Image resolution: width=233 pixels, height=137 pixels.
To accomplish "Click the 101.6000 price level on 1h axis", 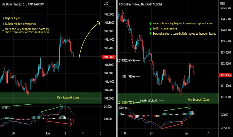I will pyautogui.click(x=109, y=73).
